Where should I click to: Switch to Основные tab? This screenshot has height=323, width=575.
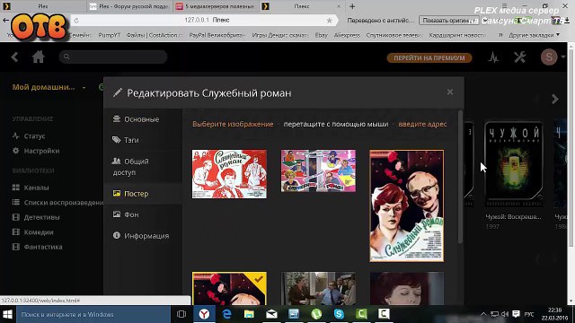(x=143, y=119)
